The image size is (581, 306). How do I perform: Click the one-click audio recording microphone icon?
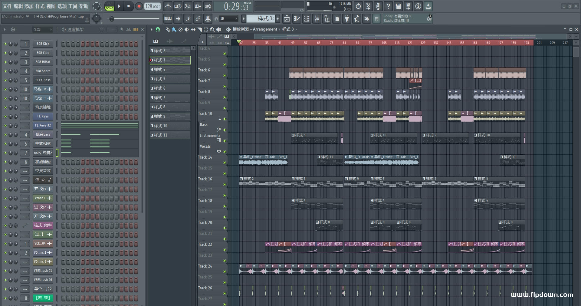[x=378, y=6]
